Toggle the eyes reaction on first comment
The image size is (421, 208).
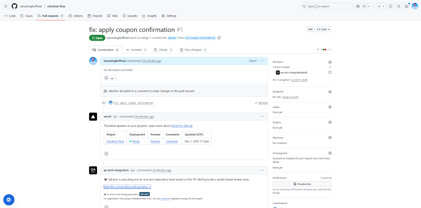click(x=114, y=78)
